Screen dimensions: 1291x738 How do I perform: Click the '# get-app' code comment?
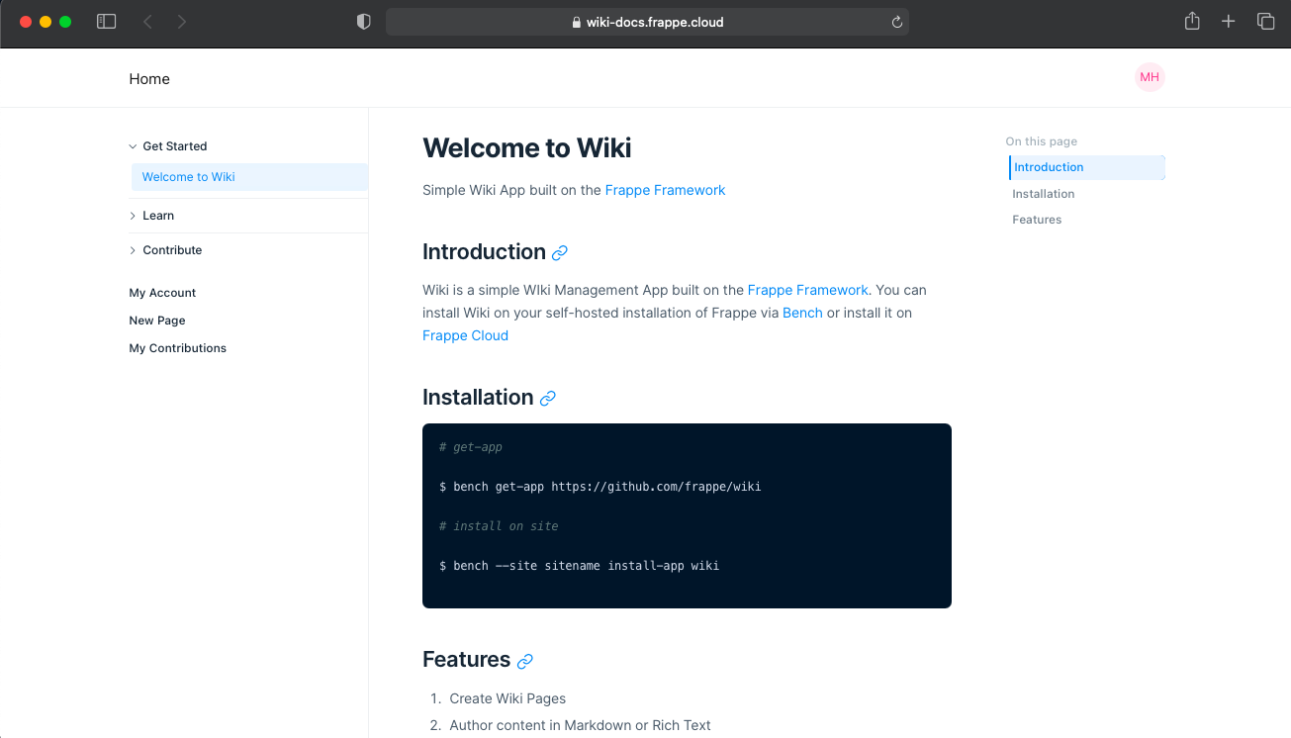click(x=471, y=447)
